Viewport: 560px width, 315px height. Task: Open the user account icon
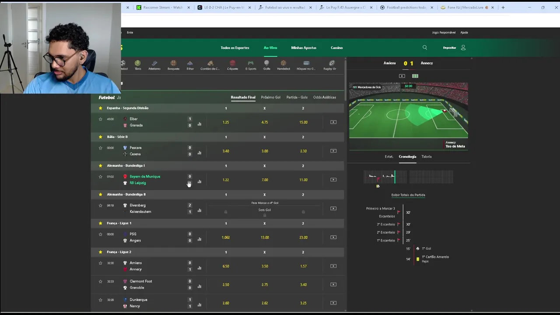pos(463,48)
